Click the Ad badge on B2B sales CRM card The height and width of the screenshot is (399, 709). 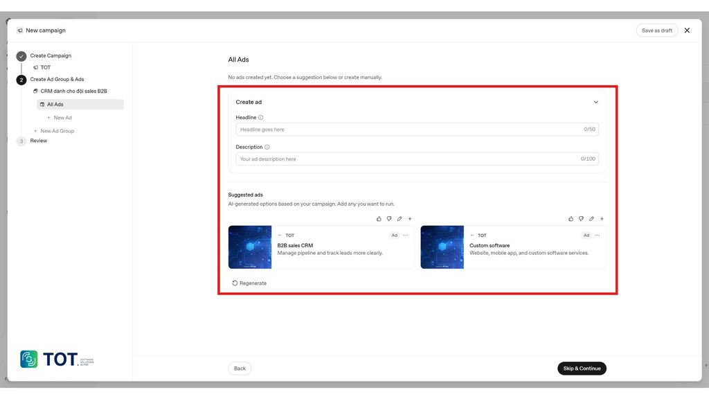394,236
